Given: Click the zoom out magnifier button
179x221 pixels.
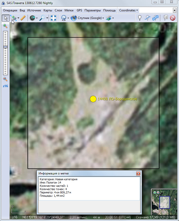Looking at the screenshot, I should [5, 79].
